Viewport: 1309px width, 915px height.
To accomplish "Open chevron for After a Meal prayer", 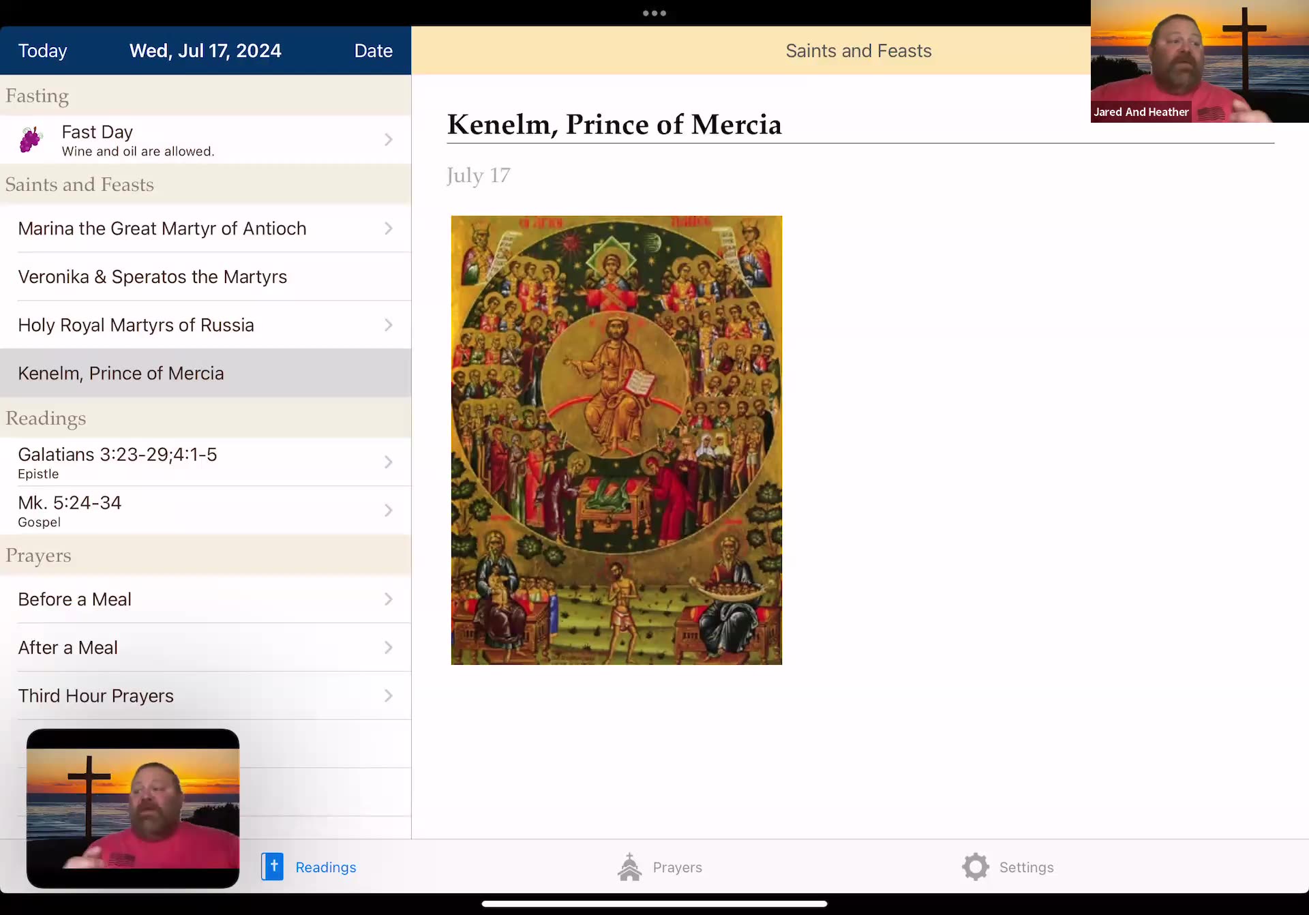I will click(388, 647).
